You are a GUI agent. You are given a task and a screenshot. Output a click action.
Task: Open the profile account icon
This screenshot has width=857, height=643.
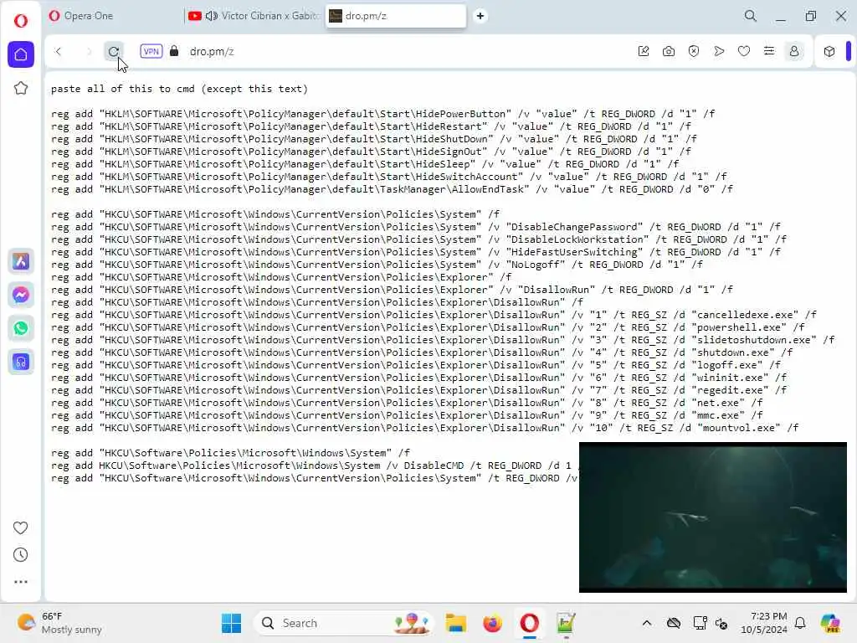click(794, 51)
